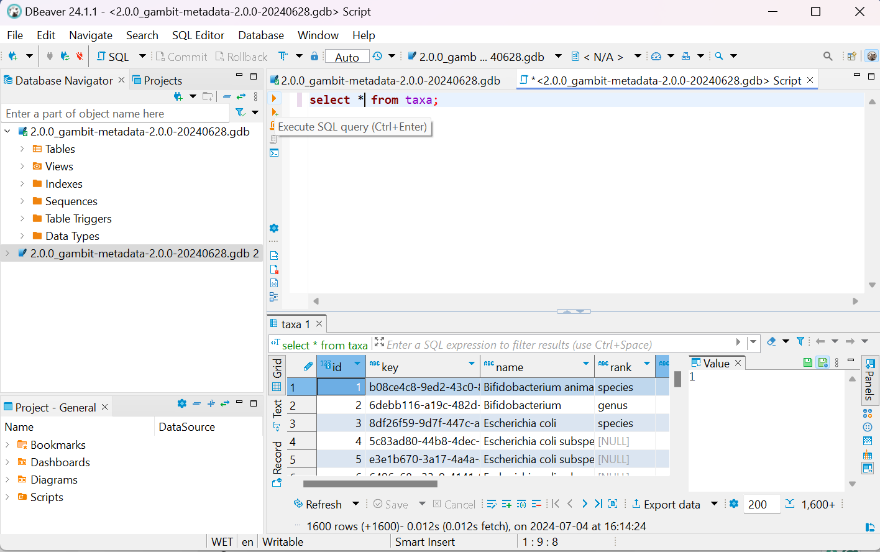Click the Refresh button in results
This screenshot has height=552, width=880.
pyautogui.click(x=318, y=504)
